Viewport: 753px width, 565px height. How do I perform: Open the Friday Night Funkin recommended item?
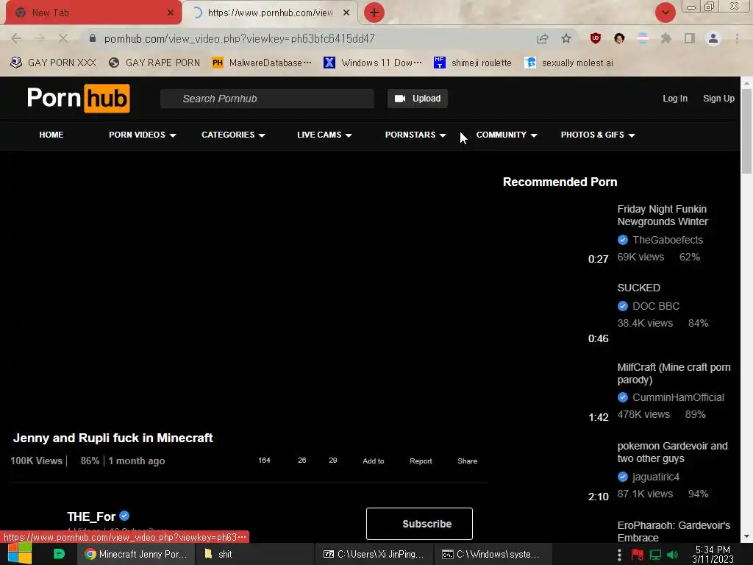click(x=663, y=216)
